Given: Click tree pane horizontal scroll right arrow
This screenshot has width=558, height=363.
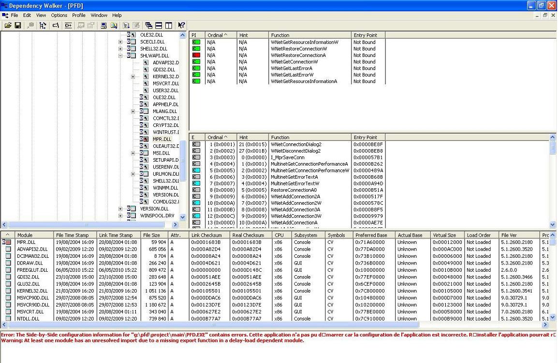Looking at the screenshot, I should (x=175, y=224).
